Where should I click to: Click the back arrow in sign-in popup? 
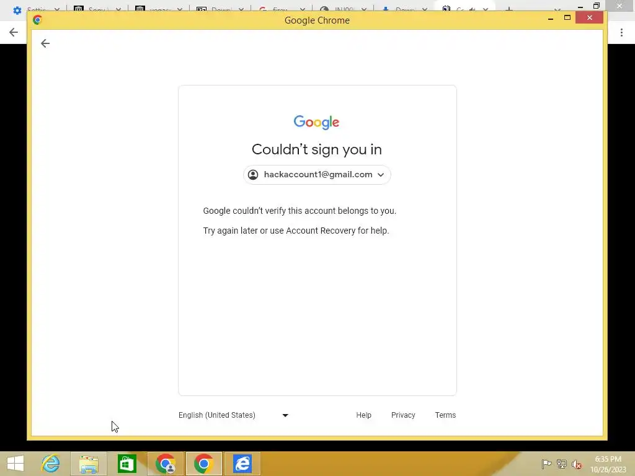click(45, 43)
